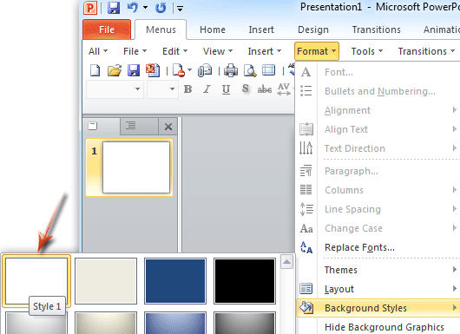Expand the Columns submenu
The image size is (460, 334).
click(x=378, y=190)
